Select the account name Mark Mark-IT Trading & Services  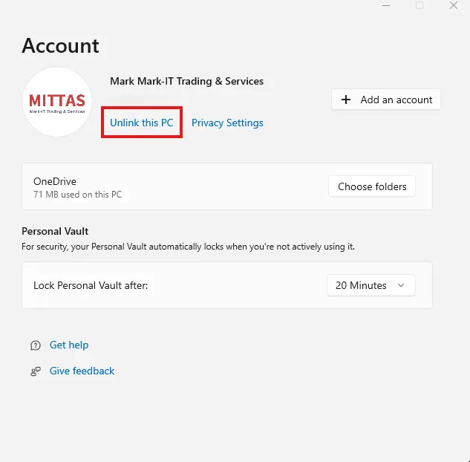(187, 81)
